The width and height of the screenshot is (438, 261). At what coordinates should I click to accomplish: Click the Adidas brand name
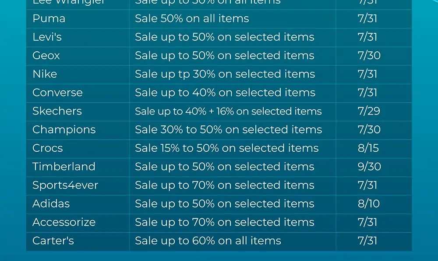tap(51, 204)
